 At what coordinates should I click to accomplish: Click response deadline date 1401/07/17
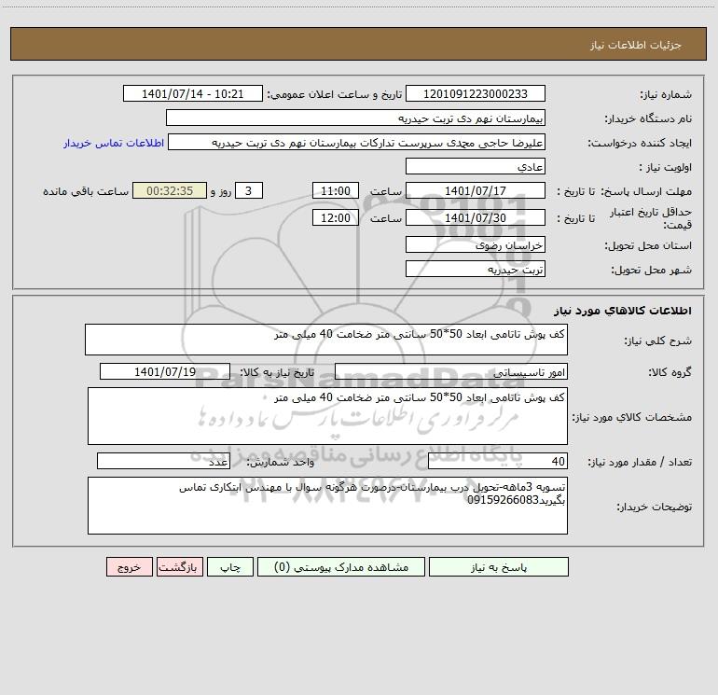476,190
